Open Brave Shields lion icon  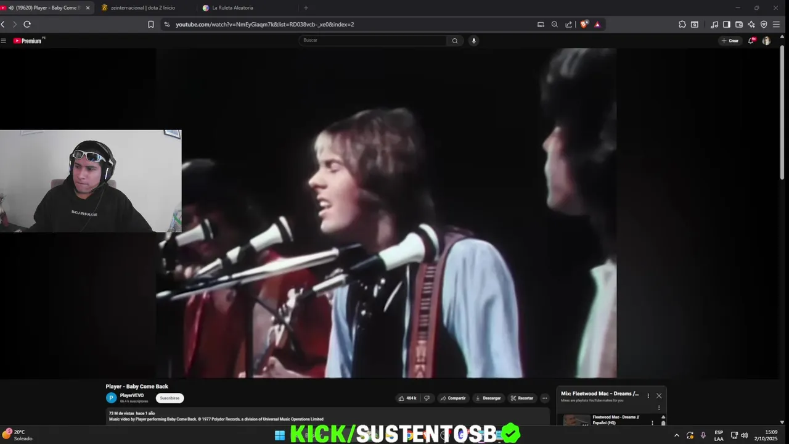coord(584,25)
